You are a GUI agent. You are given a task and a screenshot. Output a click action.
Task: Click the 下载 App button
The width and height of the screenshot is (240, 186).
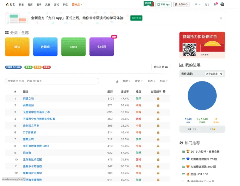(163, 4)
